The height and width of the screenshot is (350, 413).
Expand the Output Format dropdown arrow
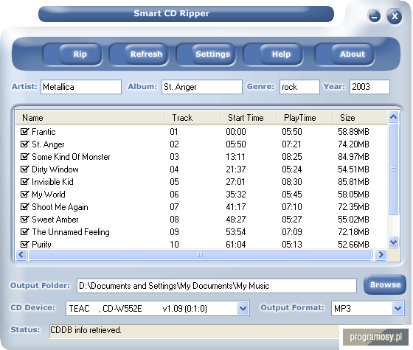tap(398, 309)
